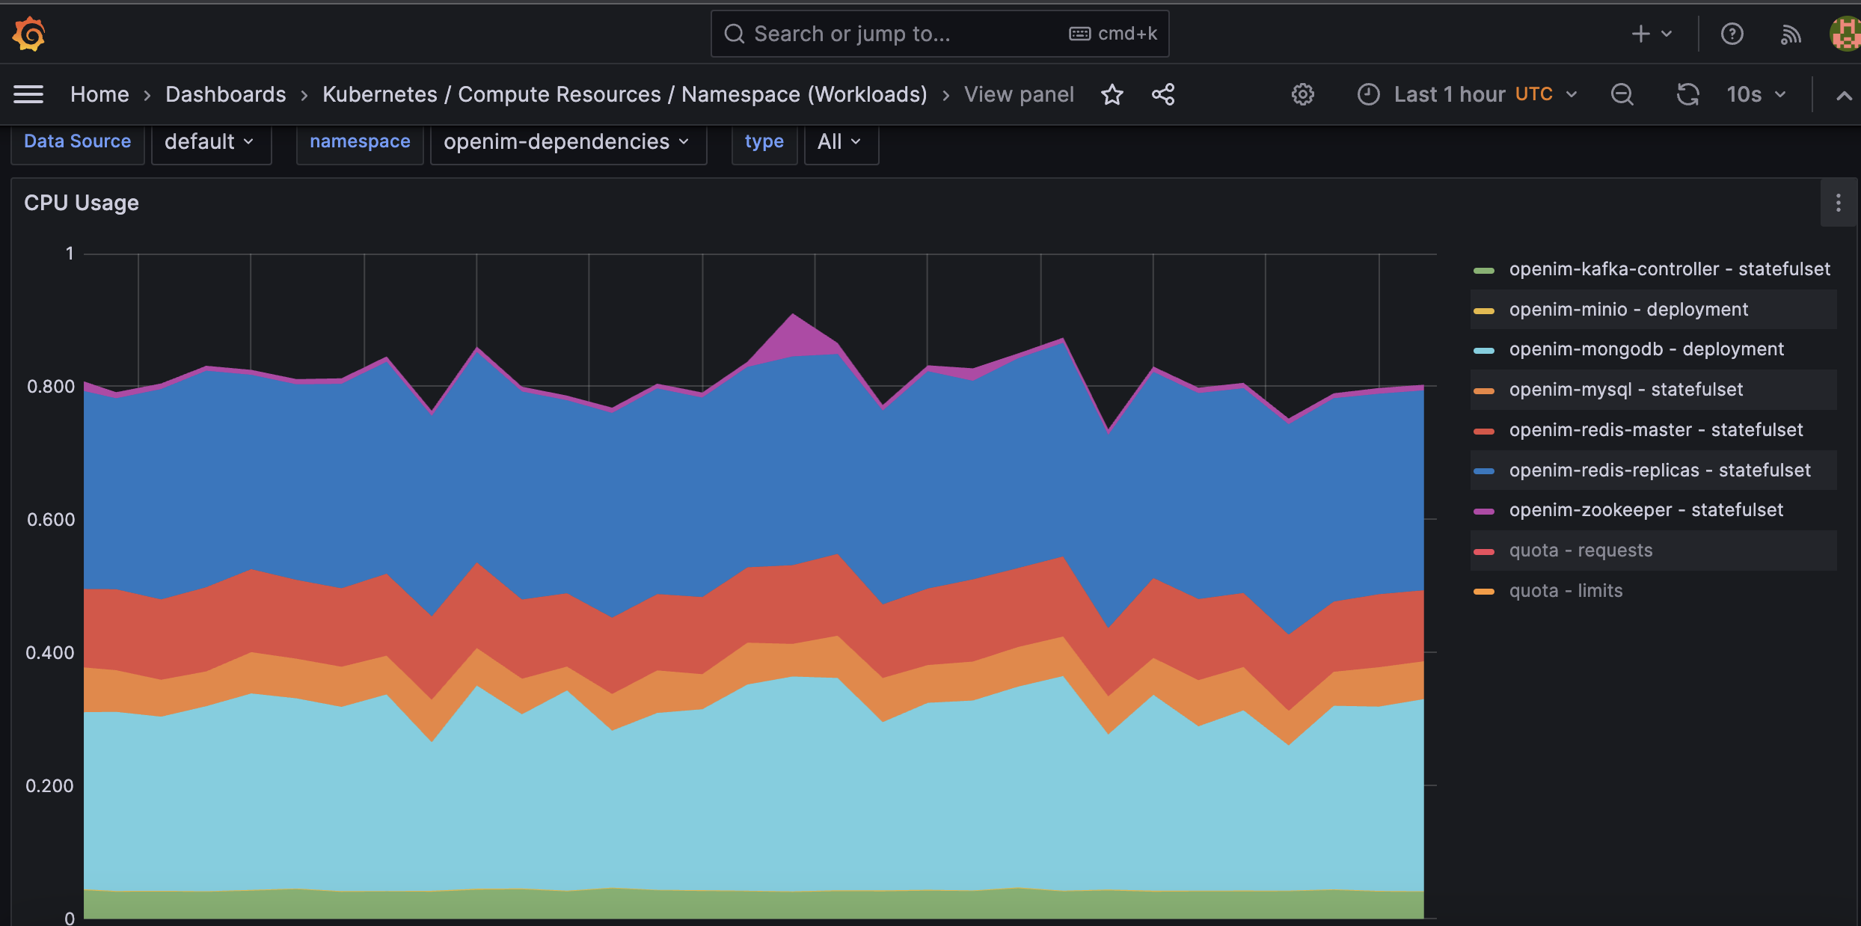Click the Home breadcrumb link
The image size is (1861, 926).
[x=99, y=94]
